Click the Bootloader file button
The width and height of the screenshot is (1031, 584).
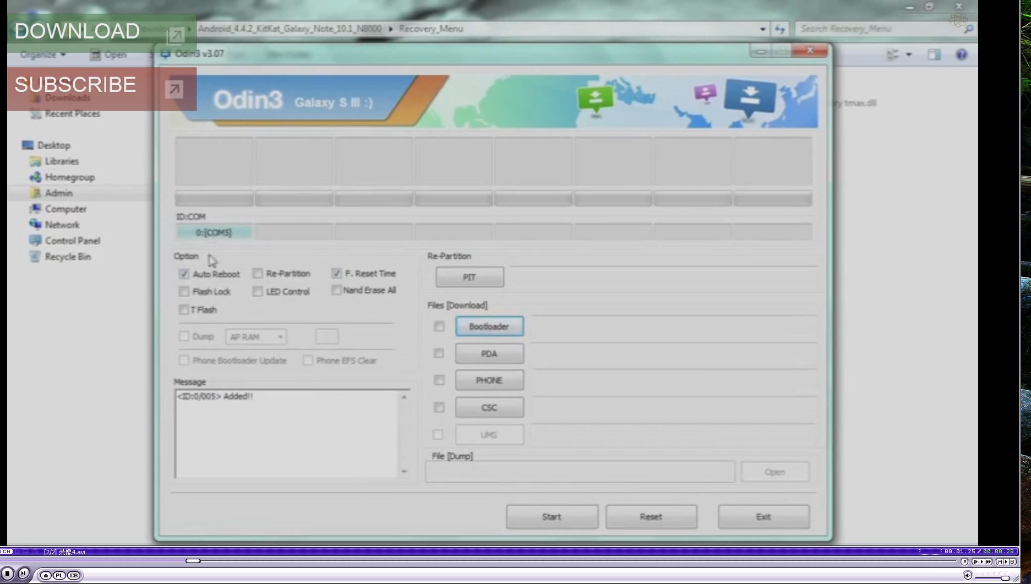pyautogui.click(x=489, y=326)
